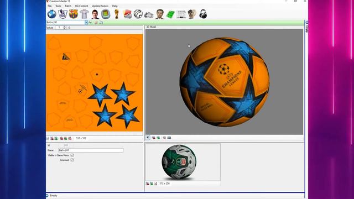This screenshot has width=354, height=199.
Task: Click the green export texture icon under texture
Action: pyautogui.click(x=56, y=138)
